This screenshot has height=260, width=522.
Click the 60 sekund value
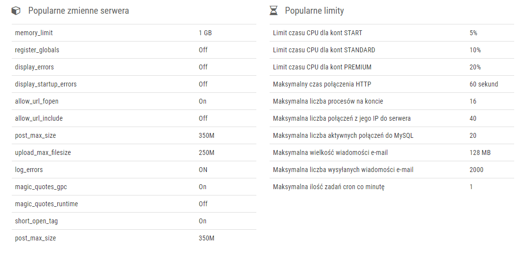483,84
